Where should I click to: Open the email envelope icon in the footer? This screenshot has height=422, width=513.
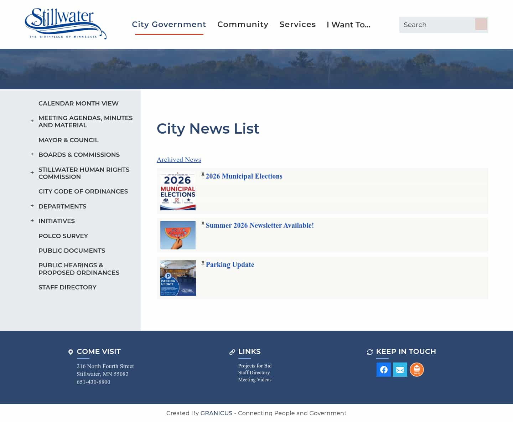click(x=400, y=370)
